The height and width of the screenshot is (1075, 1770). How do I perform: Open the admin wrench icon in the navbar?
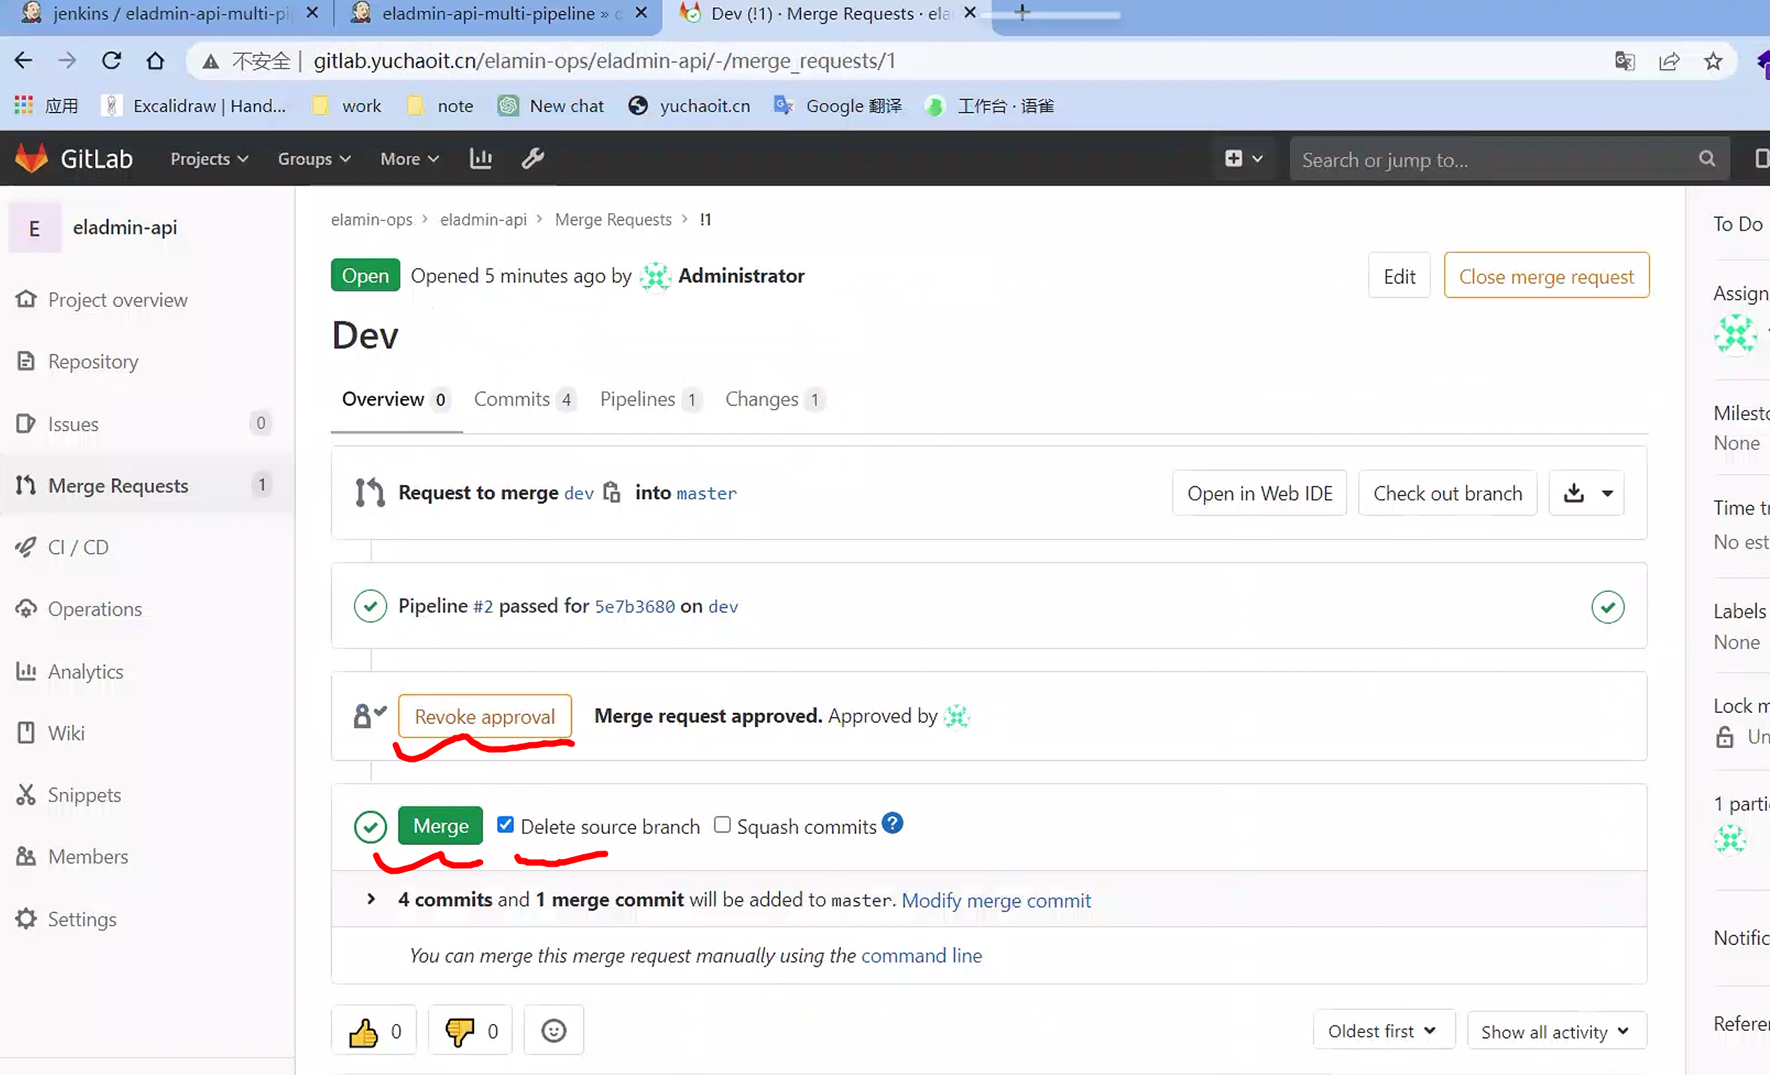(x=532, y=158)
